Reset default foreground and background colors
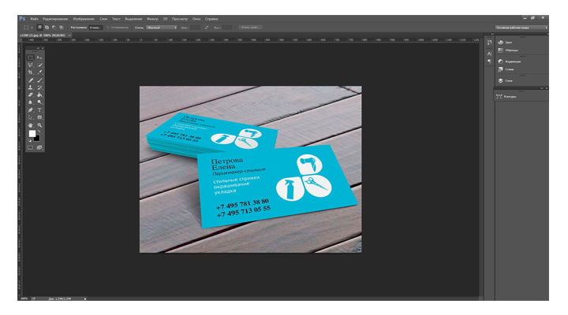Viewport: 568px width, 315px height. point(30,140)
